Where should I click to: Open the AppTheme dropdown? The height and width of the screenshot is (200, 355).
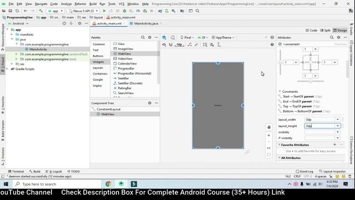pyautogui.click(x=223, y=37)
